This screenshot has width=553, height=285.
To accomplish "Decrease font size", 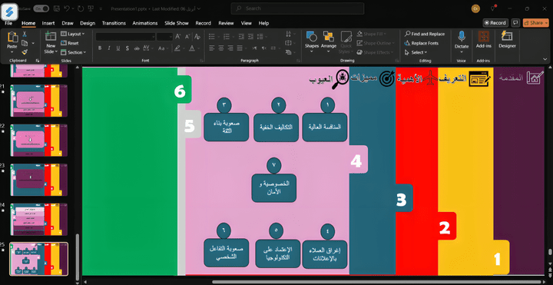I will (x=187, y=36).
